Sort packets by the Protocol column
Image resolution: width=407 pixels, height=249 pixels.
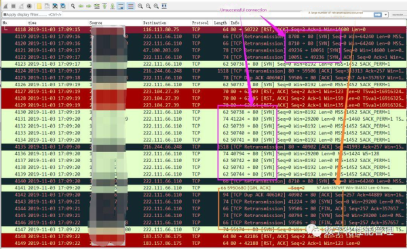pos(200,23)
